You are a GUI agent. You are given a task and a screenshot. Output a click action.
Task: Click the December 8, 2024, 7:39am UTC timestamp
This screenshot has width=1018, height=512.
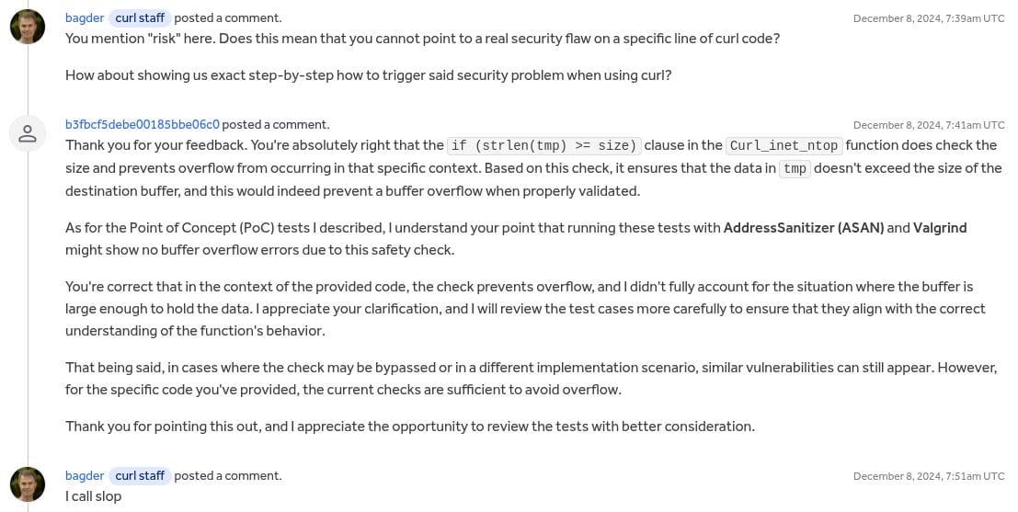coord(929,18)
